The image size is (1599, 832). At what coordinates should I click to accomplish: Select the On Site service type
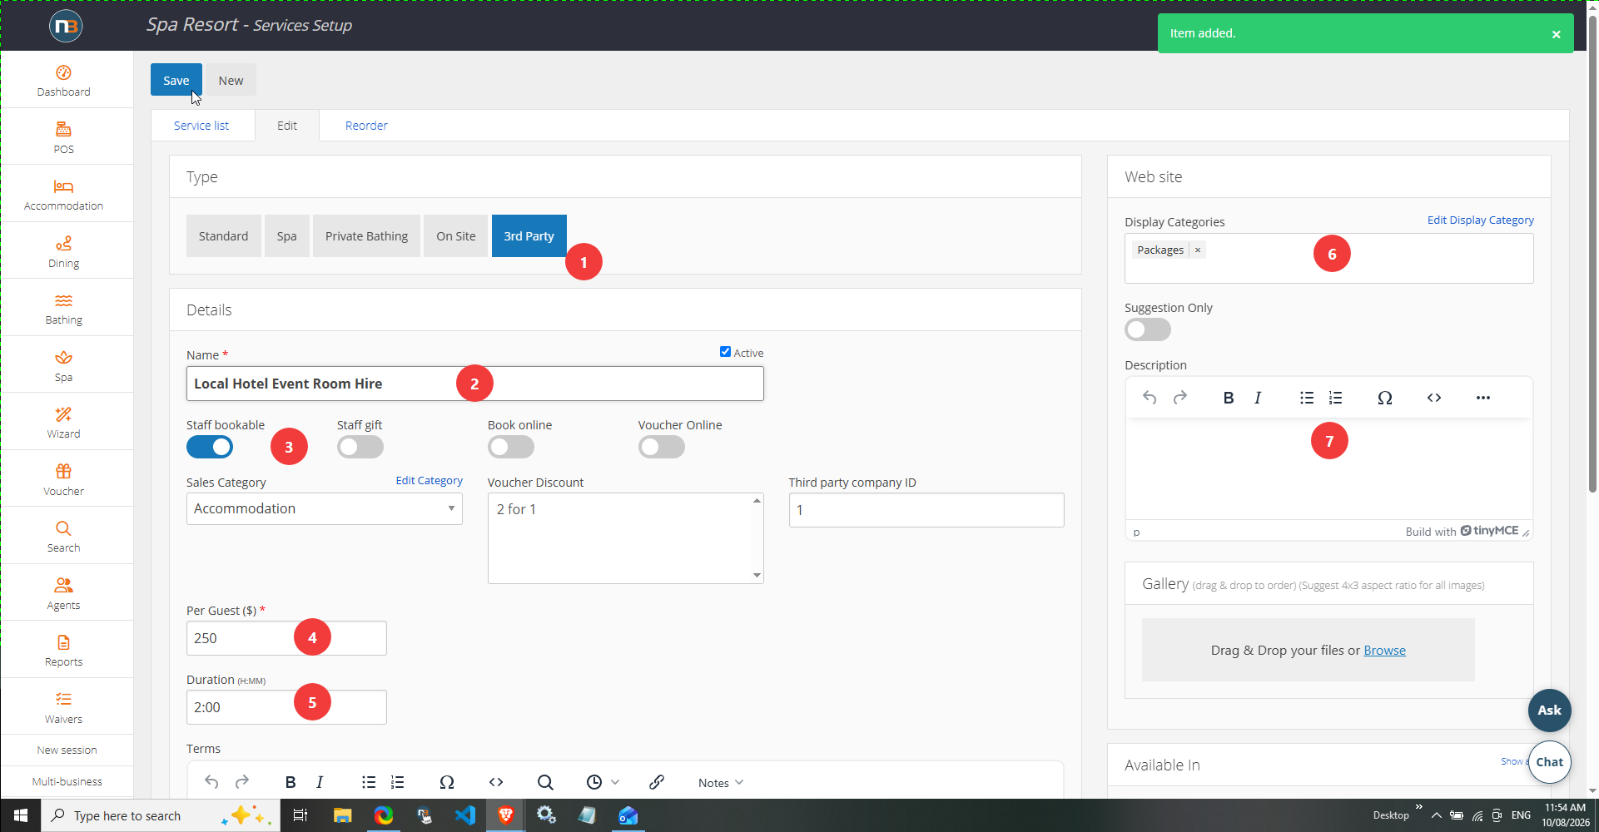[x=455, y=236]
